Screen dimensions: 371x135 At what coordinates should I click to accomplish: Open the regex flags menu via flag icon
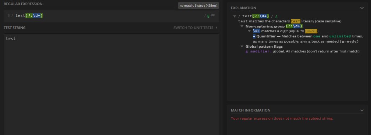(x=213, y=15)
